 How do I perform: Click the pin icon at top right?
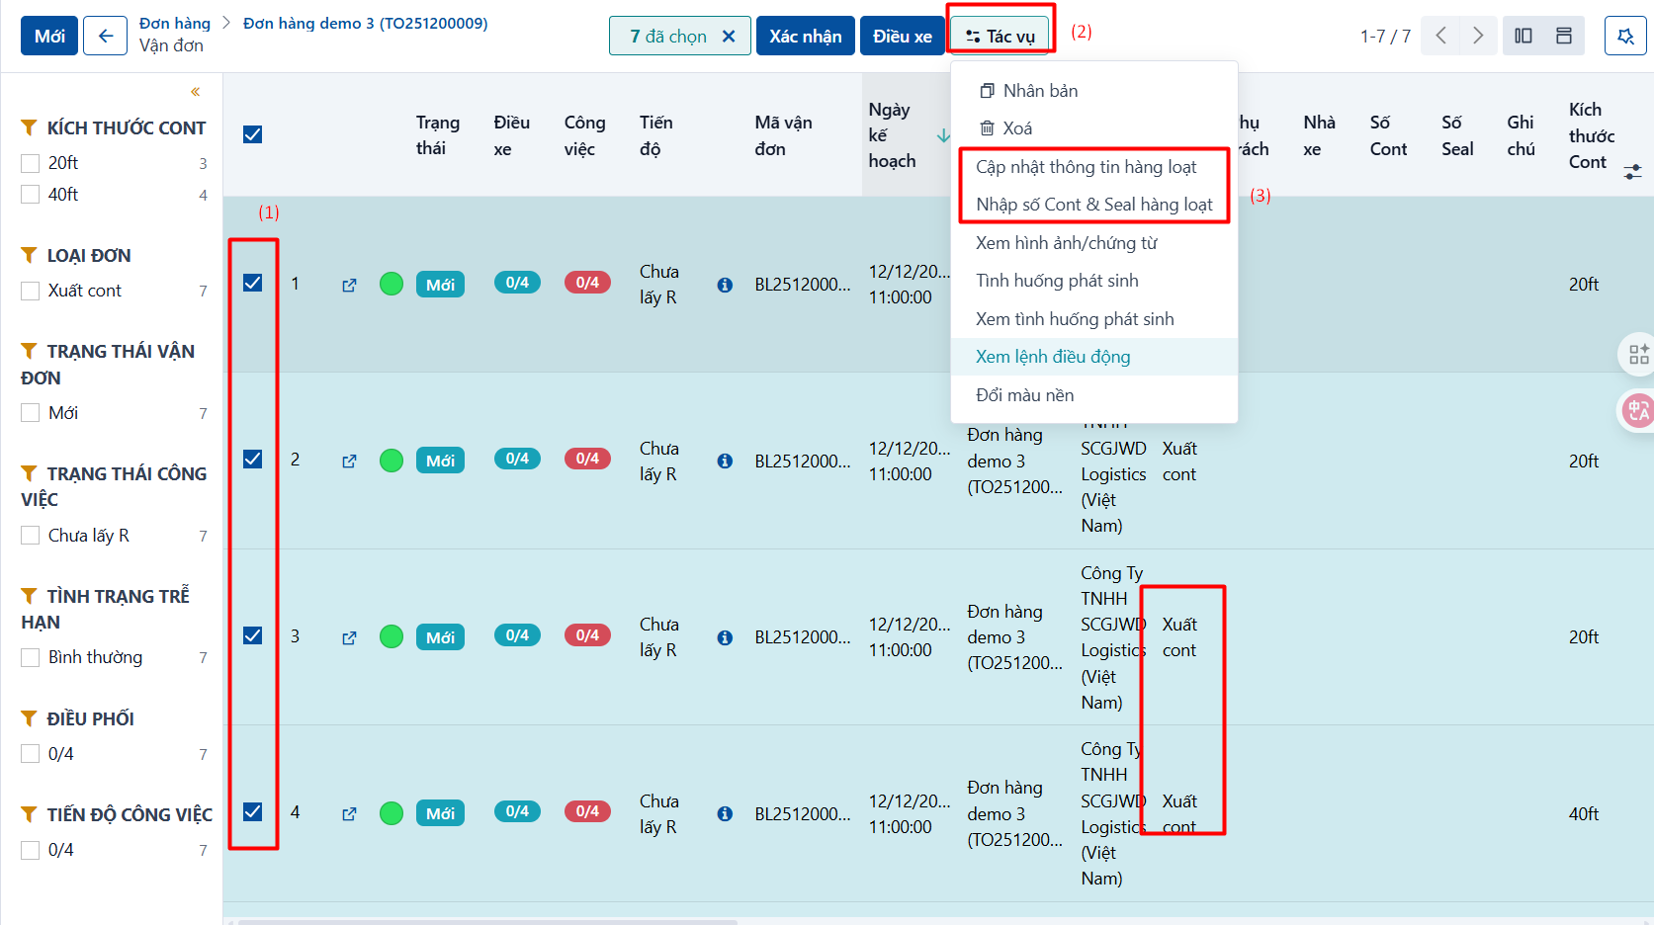point(1625,36)
